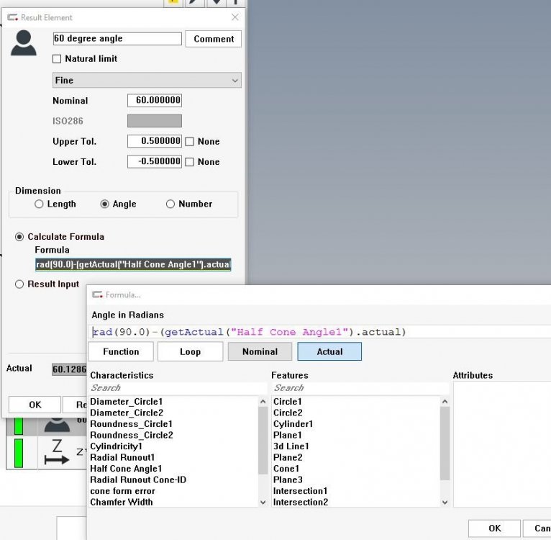Check None for Upper Tol.
Viewport: 551px width, 540px height.
click(190, 142)
